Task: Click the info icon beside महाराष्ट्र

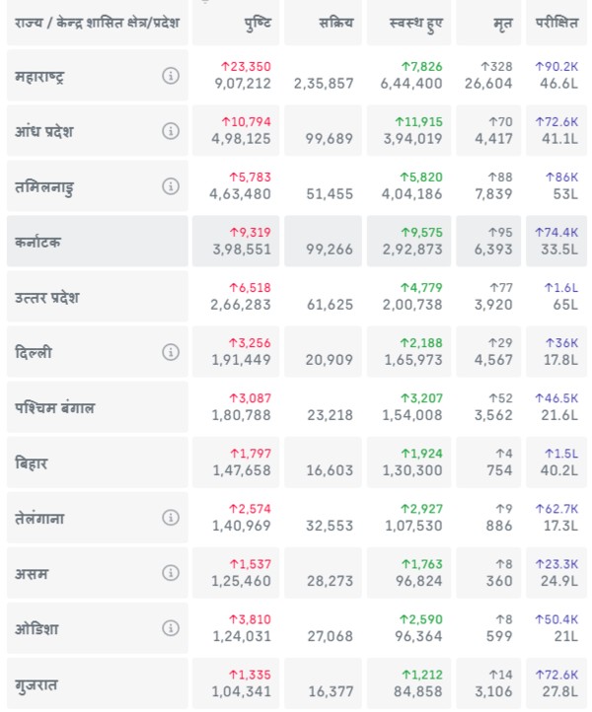Action: 171,76
